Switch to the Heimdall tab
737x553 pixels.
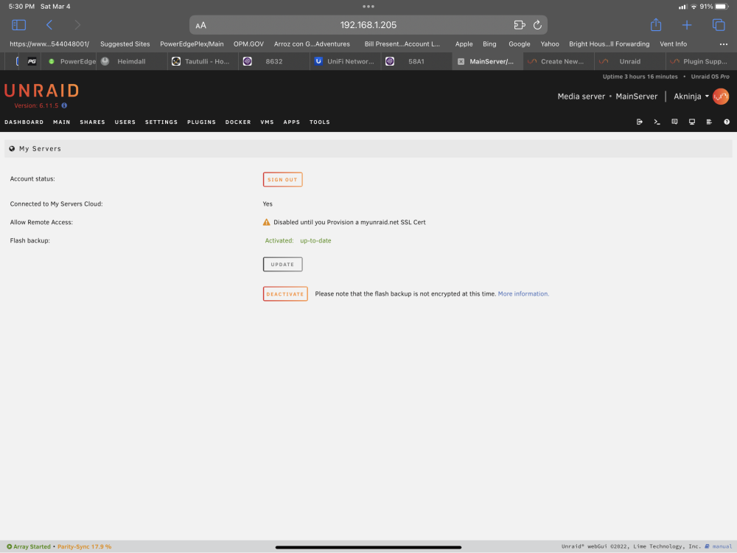click(x=131, y=62)
